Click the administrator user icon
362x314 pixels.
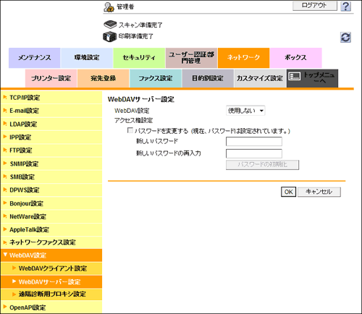109,7
